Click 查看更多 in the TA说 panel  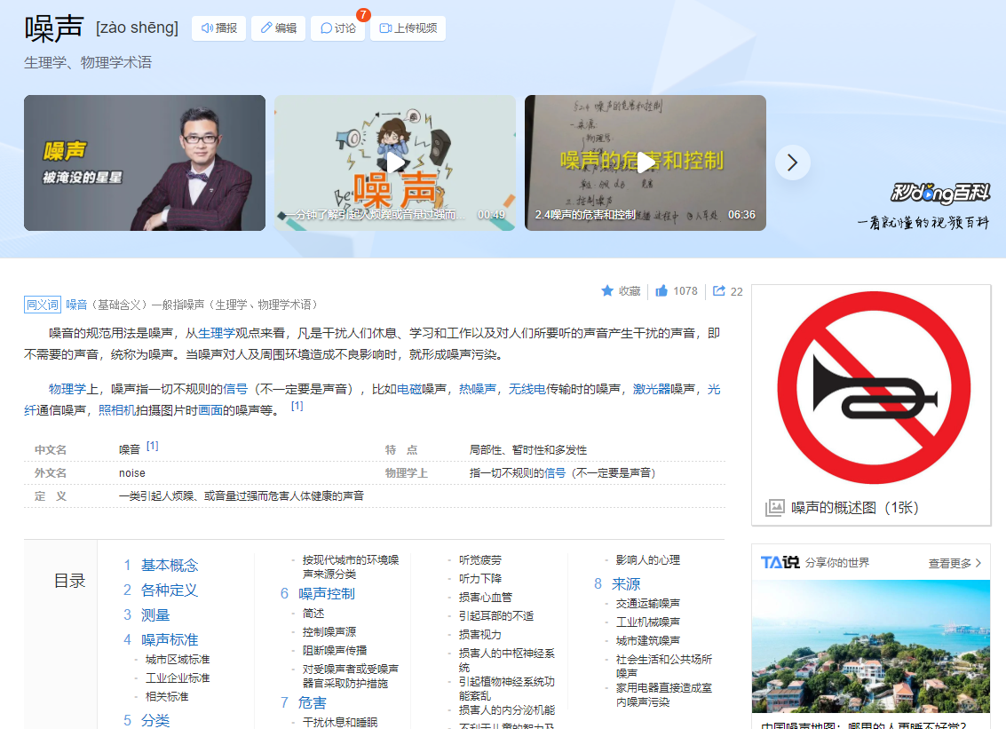point(955,563)
